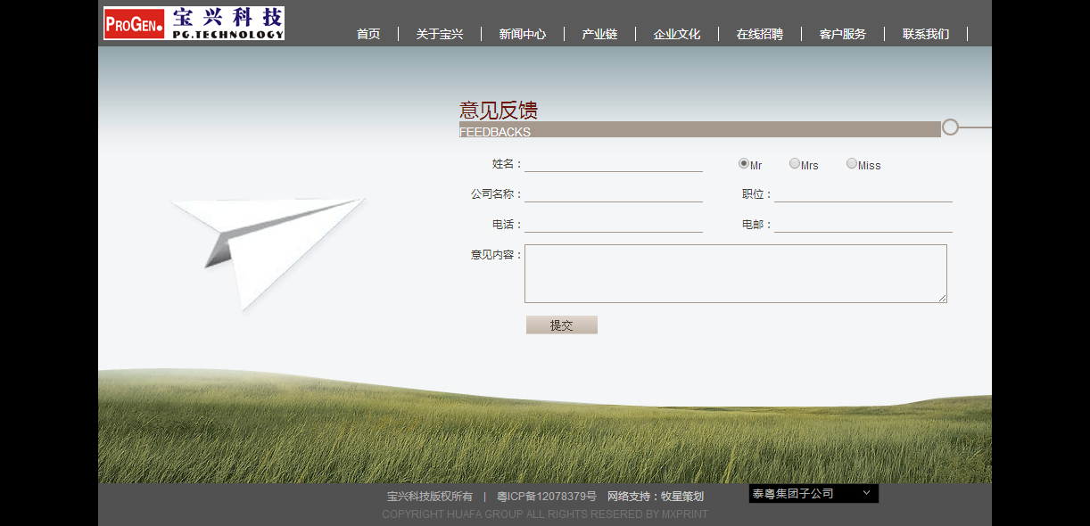Open the 客户服务 menu item
The image size is (1090, 526).
click(841, 34)
